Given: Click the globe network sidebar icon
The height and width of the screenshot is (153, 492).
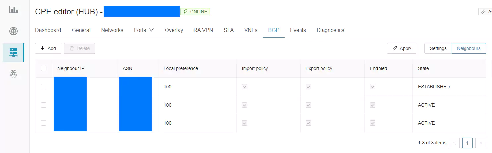Looking at the screenshot, I should coord(13,31).
